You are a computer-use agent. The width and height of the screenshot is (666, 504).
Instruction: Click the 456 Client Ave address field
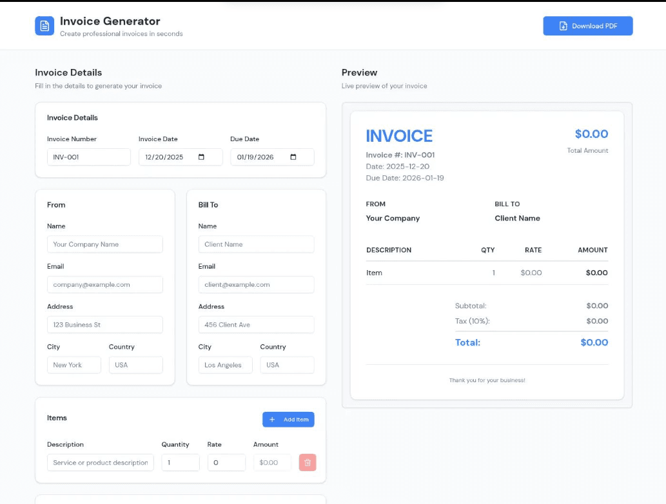(x=256, y=325)
